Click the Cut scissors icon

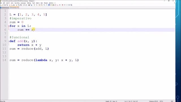coord(16,5)
